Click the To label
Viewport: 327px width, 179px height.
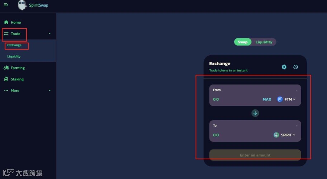click(x=215, y=126)
